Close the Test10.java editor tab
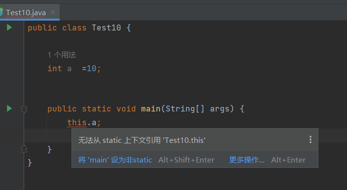 coord(53,12)
